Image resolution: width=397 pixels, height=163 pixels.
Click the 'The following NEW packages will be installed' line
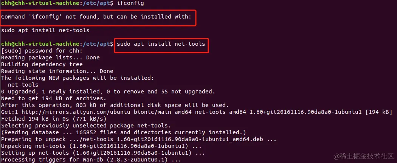coord(78,78)
